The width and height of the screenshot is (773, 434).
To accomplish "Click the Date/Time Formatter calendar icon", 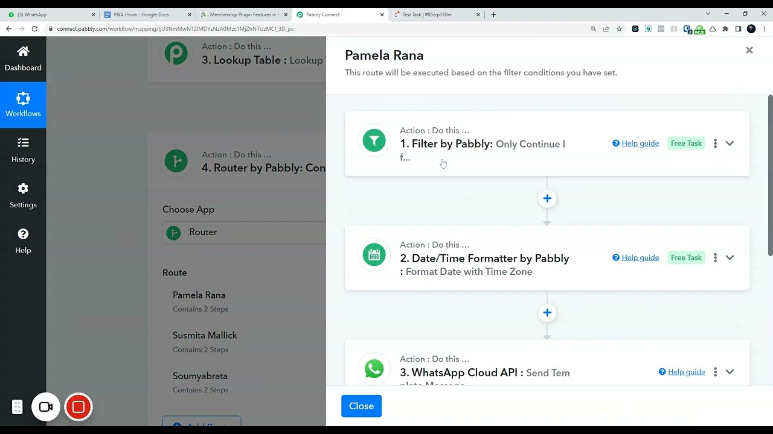I will click(x=374, y=255).
